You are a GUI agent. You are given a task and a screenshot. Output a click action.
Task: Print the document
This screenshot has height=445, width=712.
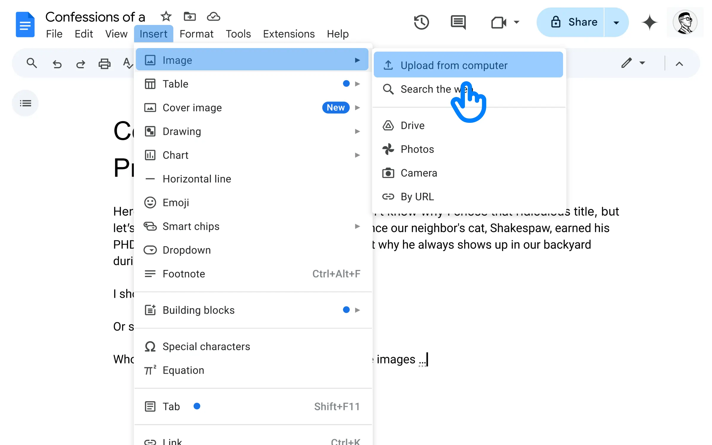pyautogui.click(x=104, y=63)
